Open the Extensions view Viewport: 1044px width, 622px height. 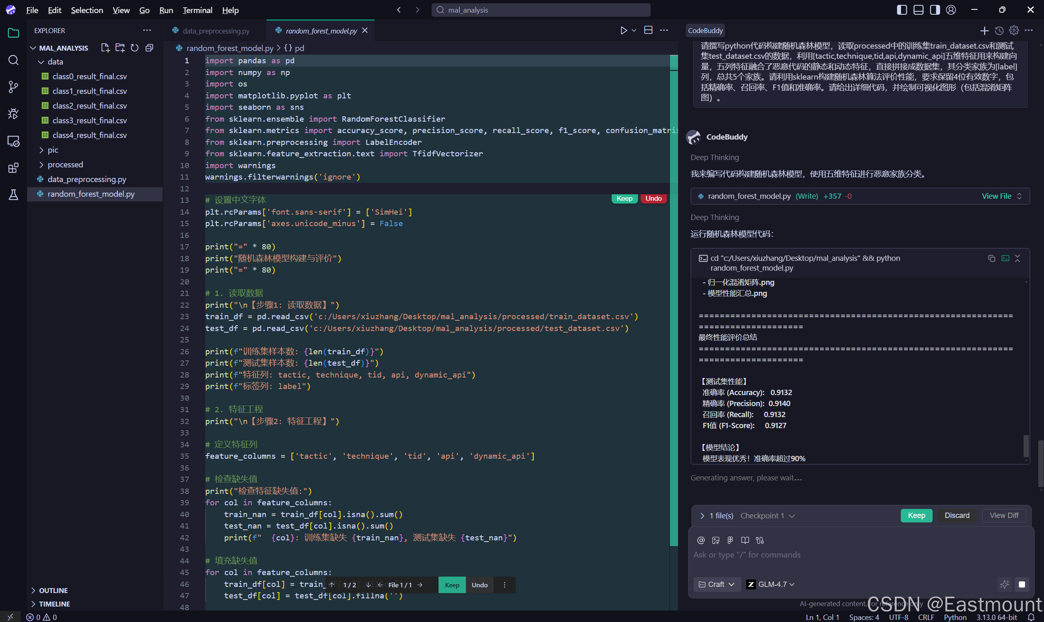tap(13, 168)
